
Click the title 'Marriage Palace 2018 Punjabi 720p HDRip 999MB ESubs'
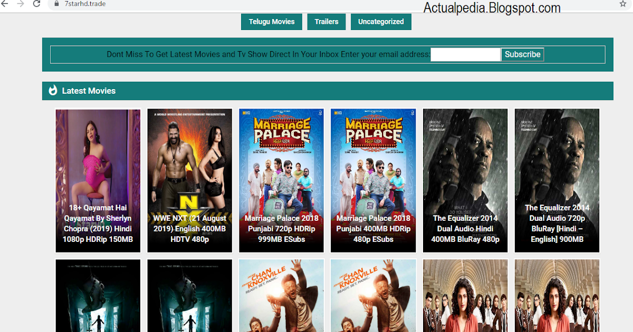(282, 229)
